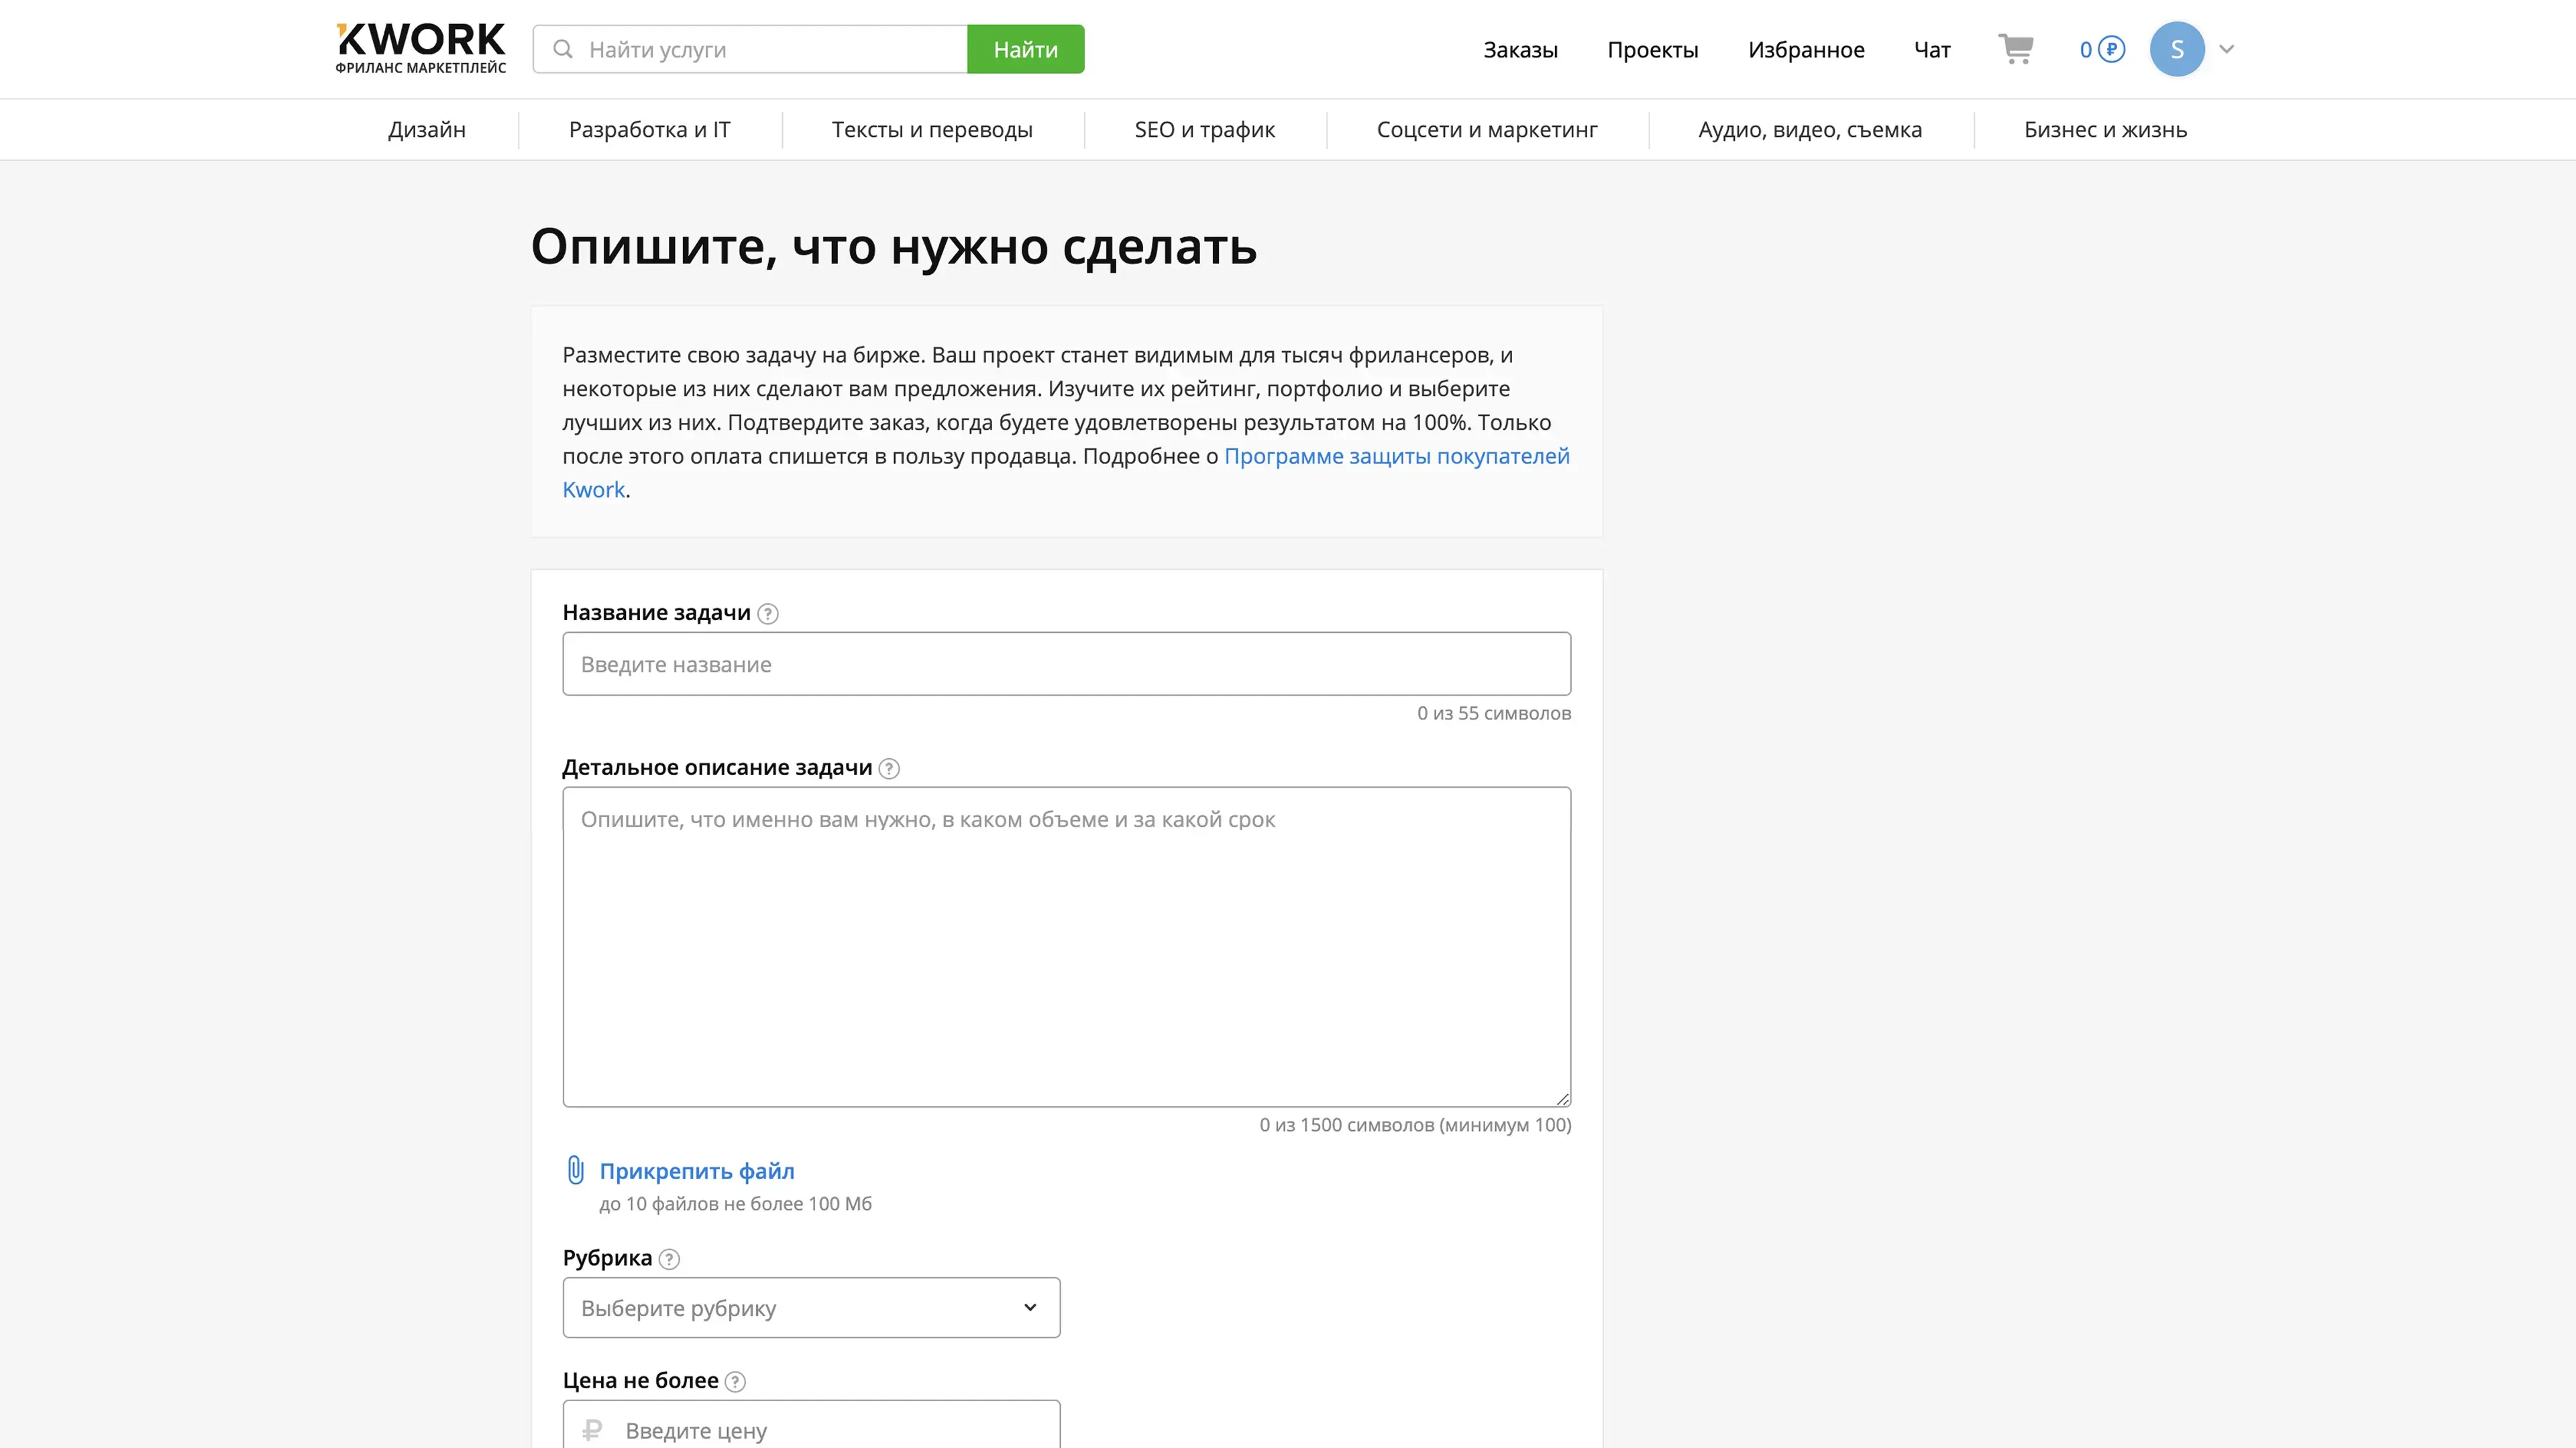Open the Программе защиты покупателей link
This screenshot has height=1448, width=2576.
pyautogui.click(x=1396, y=456)
